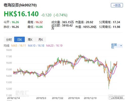Switch to the 分时 intraday tab
This screenshot has width=126, height=101.
point(9,39)
